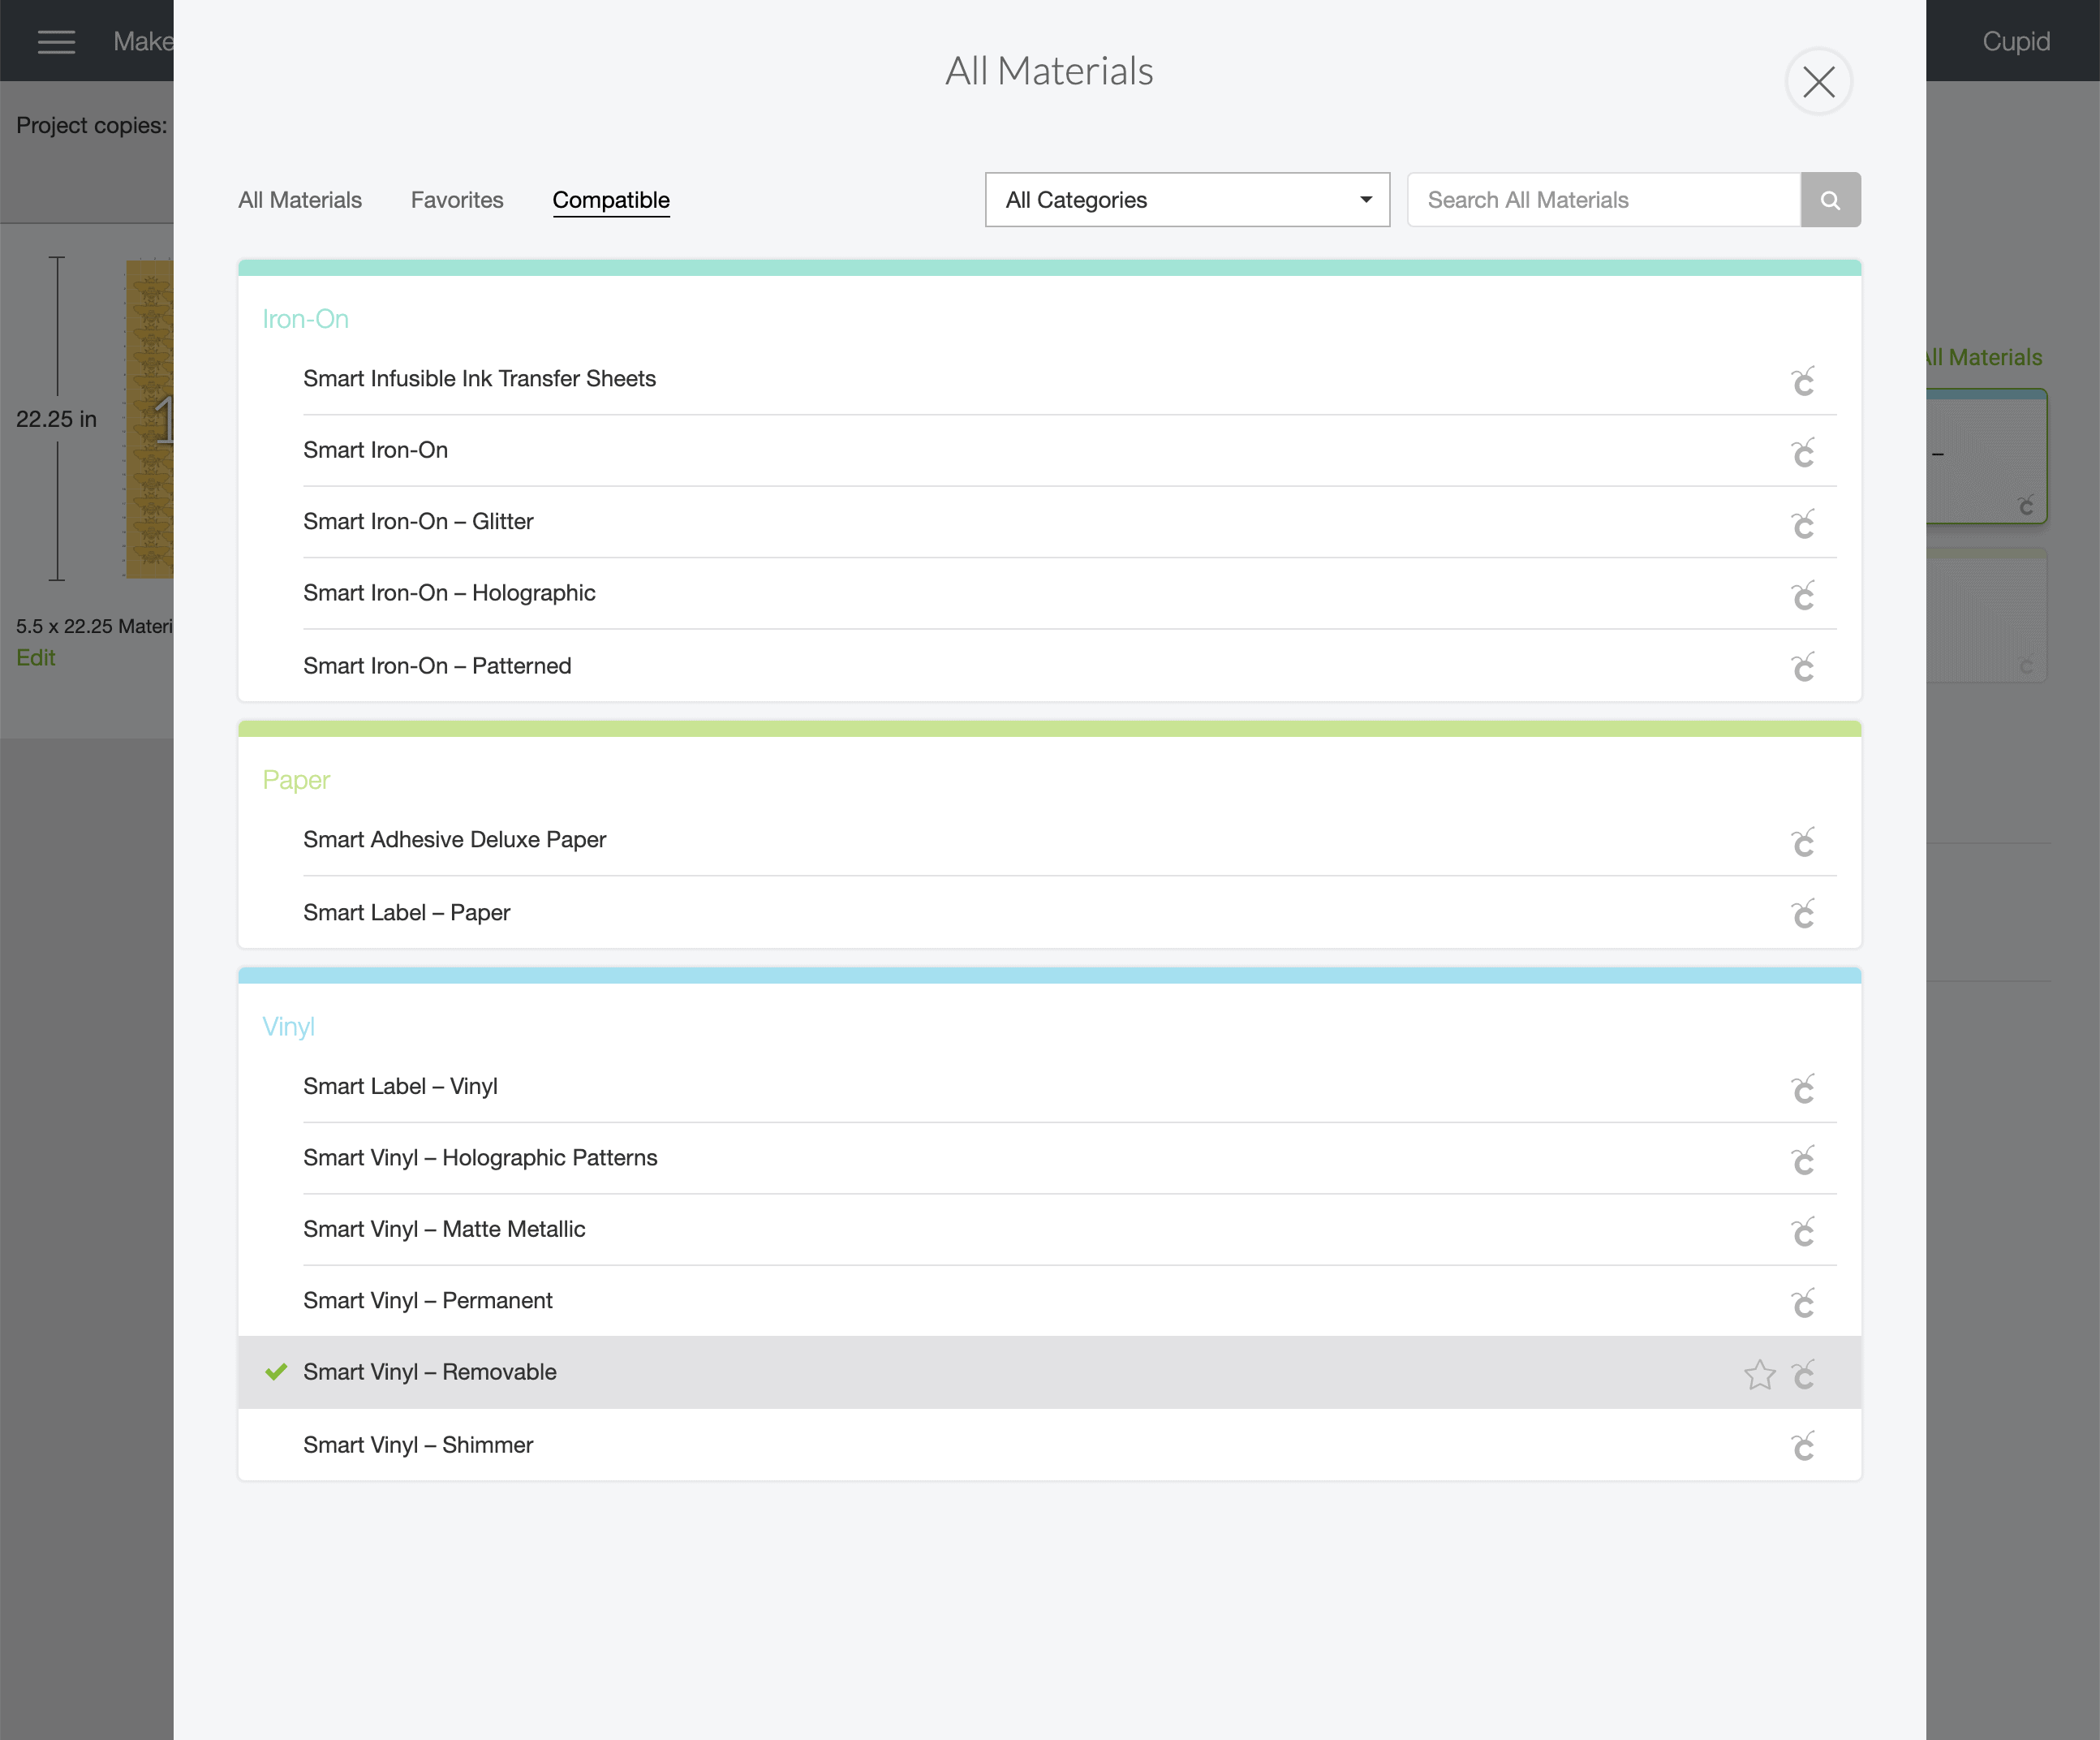Switch to the All Materials tab
The height and width of the screenshot is (1740, 2100).
pos(300,200)
